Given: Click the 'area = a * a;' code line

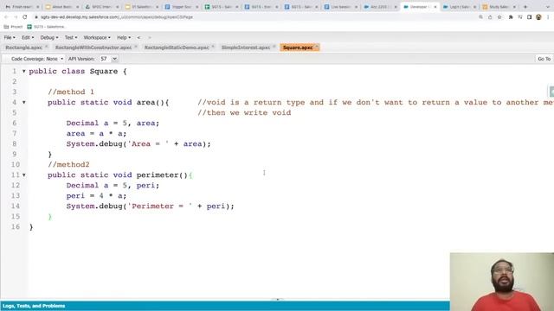Looking at the screenshot, I should 96,134.
